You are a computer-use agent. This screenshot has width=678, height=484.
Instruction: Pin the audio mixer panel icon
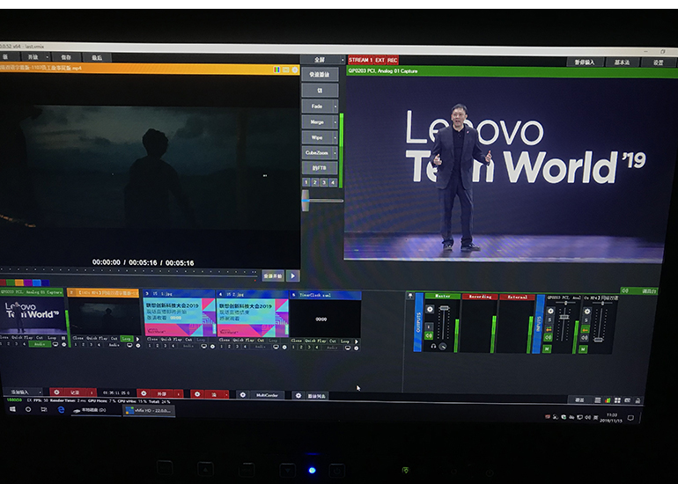[410, 296]
